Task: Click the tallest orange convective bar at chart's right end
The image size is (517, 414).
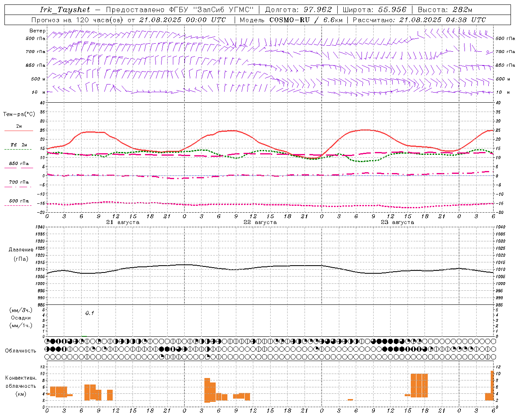Action: pyautogui.click(x=492, y=385)
